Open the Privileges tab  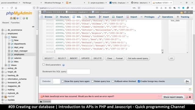147,17
